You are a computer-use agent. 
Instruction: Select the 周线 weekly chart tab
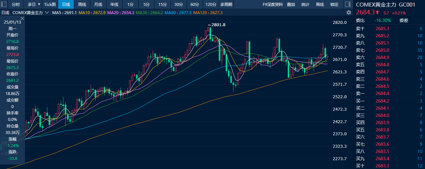(x=82, y=5)
